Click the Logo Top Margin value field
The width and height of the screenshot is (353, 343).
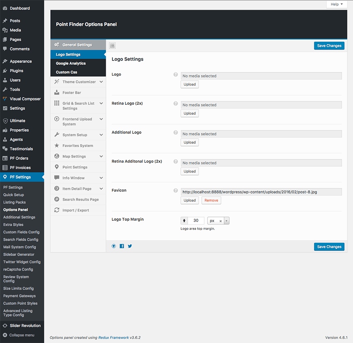[x=196, y=221]
